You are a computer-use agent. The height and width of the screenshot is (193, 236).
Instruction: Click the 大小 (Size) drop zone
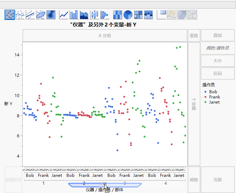(x=217, y=61)
